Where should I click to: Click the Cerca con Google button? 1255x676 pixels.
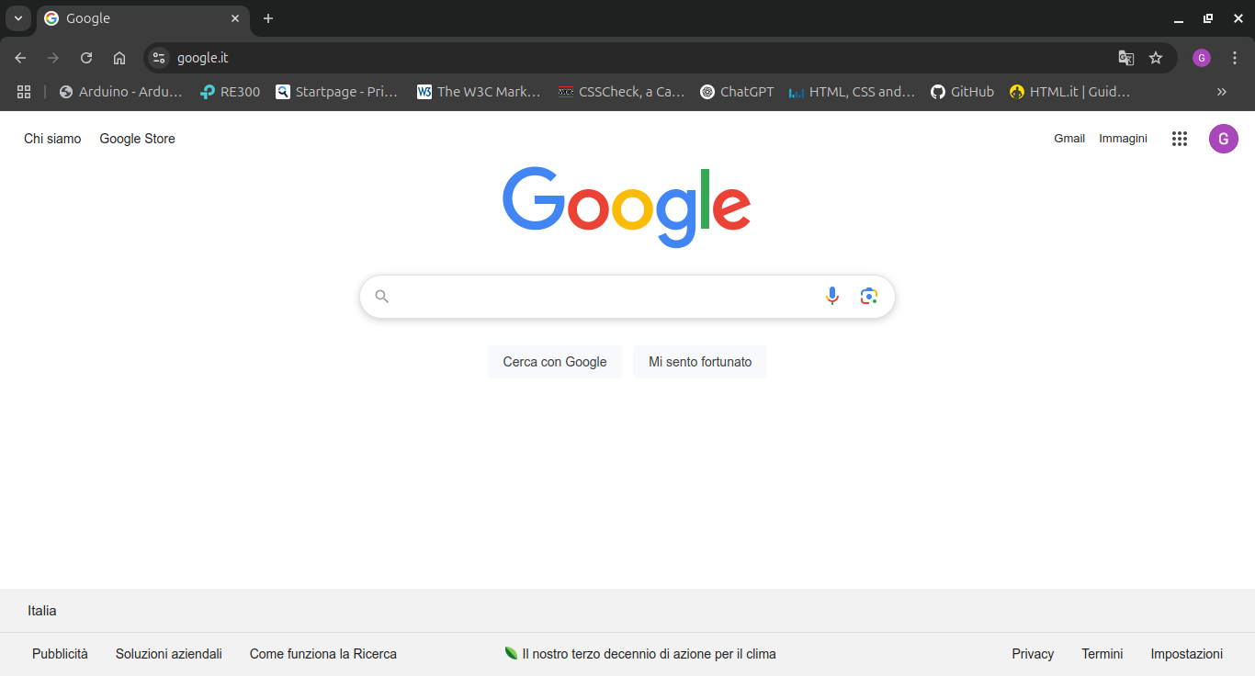point(555,362)
